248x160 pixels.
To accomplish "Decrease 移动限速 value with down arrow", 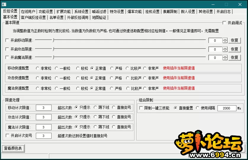I will tap(225, 42).
